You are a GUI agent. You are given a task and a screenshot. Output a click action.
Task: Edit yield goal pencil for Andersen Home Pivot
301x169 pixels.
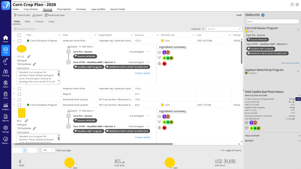pos(34,64)
